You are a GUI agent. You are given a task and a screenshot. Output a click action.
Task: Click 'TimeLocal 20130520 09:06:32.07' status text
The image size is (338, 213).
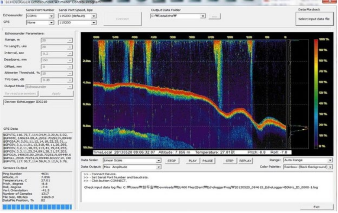124,152
